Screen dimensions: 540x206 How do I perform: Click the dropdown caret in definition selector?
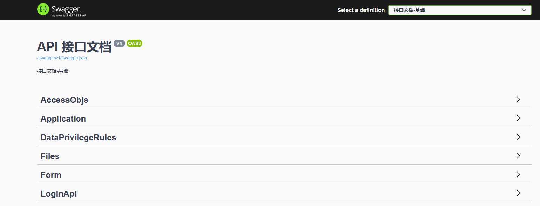coord(524,10)
